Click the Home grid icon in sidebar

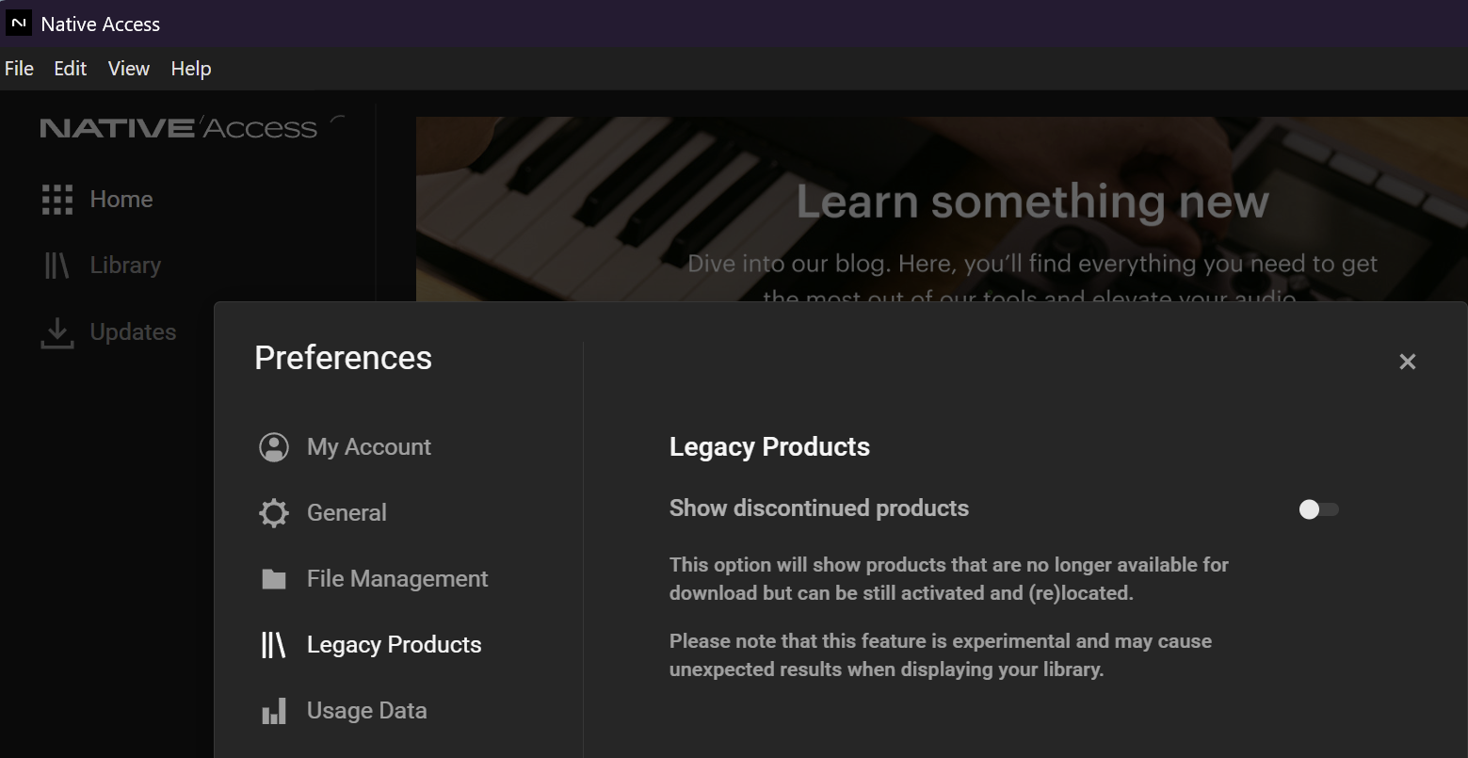tap(57, 200)
